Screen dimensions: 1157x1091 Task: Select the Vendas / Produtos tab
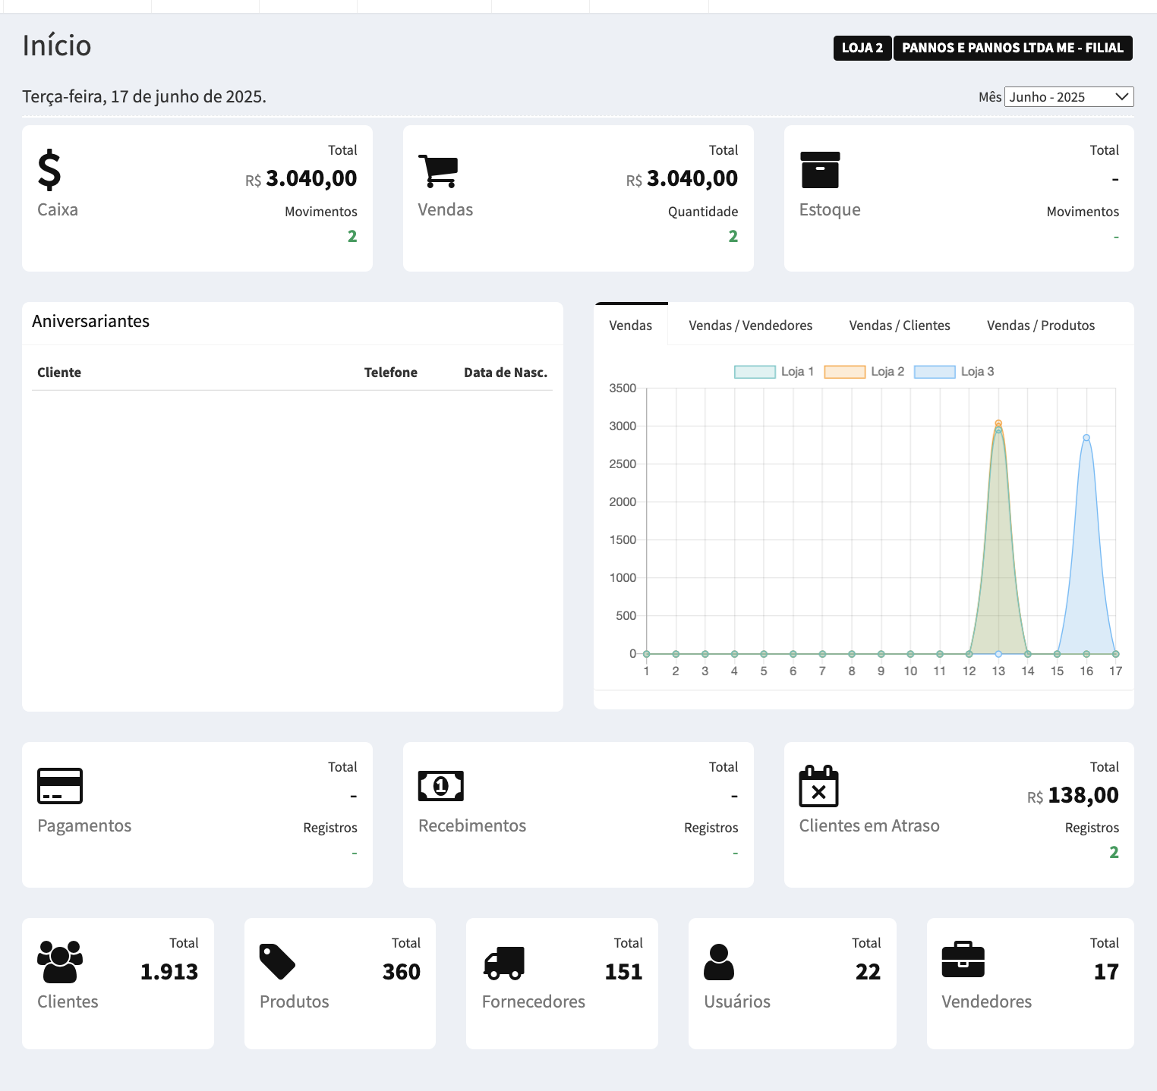[1040, 325]
